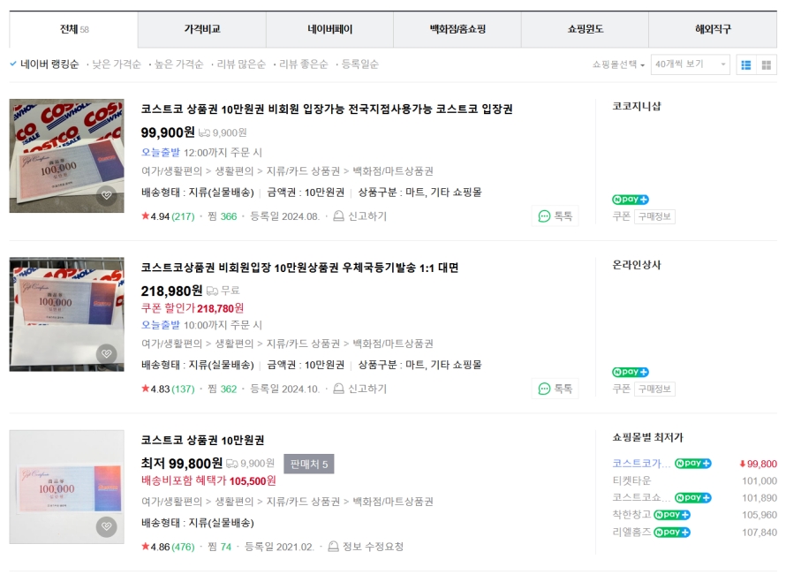The width and height of the screenshot is (786, 582).
Task: Open 톡톡 chat for 온라인상사 listing
Action: (x=555, y=389)
